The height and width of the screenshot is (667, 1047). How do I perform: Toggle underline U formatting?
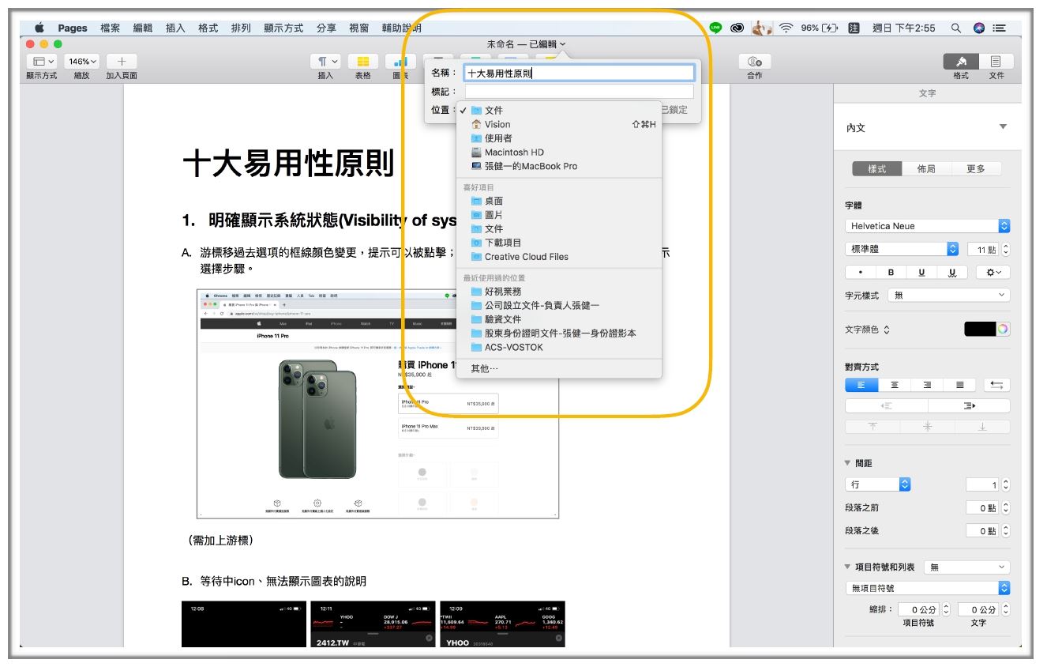tap(921, 272)
